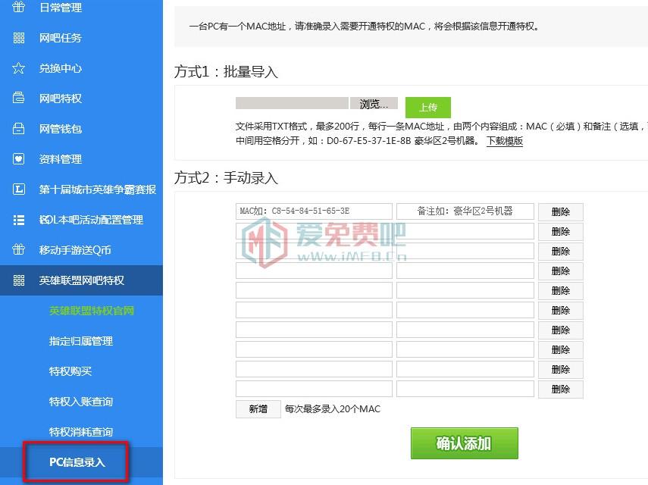Click the 新增 button to add row
The image size is (648, 485).
[x=258, y=409]
